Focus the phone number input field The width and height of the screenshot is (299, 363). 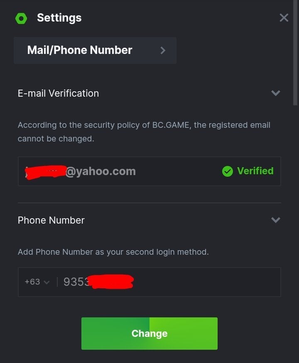pos(166,282)
